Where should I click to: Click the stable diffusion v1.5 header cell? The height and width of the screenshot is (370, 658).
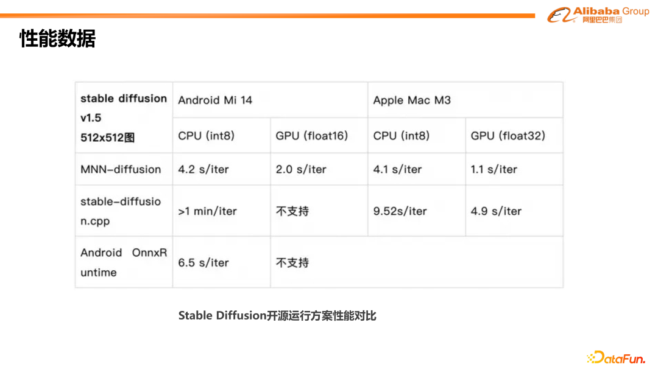(124, 117)
